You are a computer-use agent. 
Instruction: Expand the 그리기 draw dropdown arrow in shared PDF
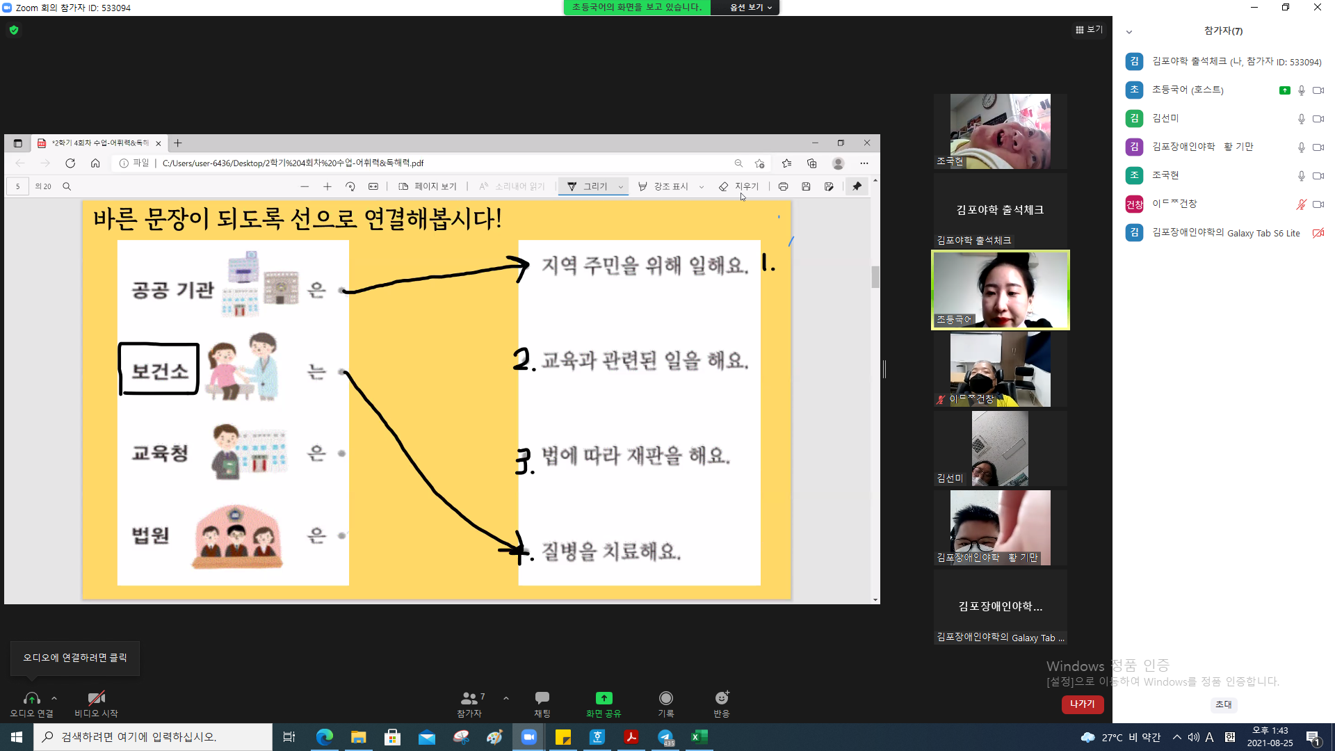pyautogui.click(x=620, y=186)
